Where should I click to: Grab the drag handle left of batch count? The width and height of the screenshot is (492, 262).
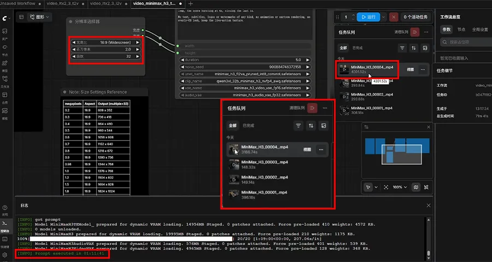[337, 17]
